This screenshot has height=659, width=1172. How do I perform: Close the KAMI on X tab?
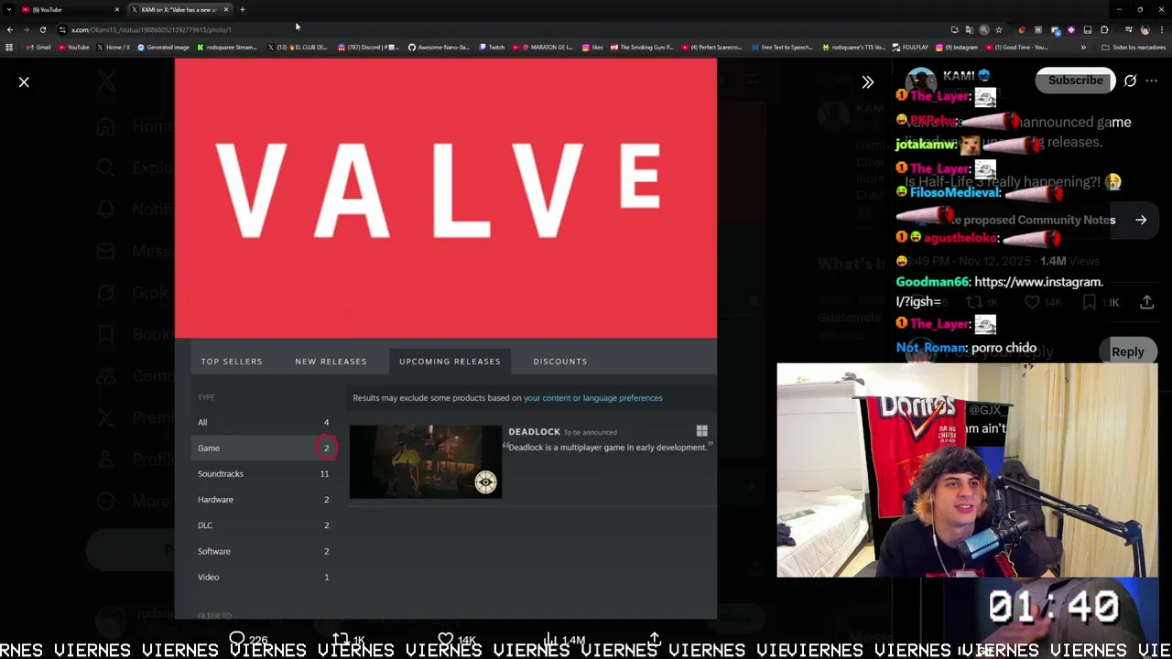(x=225, y=9)
